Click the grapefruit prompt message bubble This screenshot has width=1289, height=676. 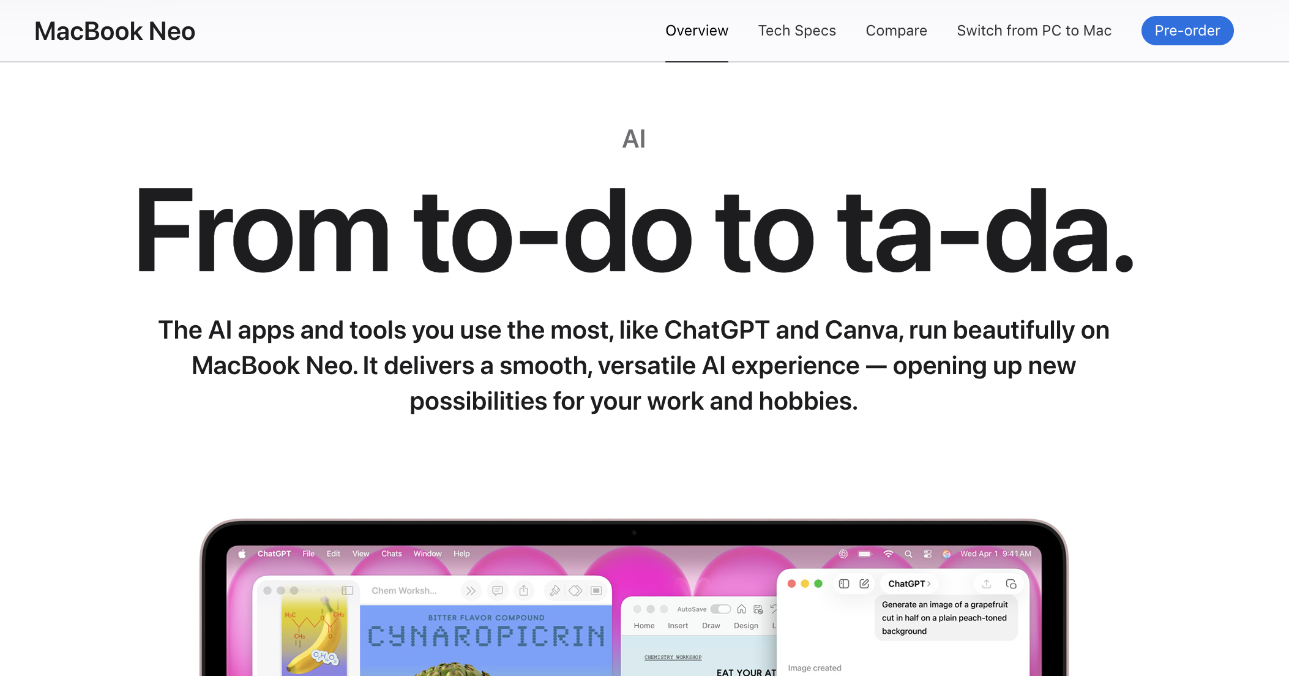coord(946,618)
